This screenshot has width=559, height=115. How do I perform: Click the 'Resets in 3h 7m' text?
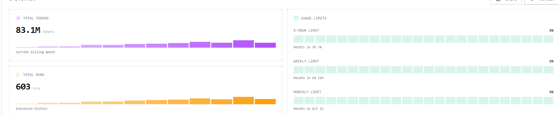308,47
